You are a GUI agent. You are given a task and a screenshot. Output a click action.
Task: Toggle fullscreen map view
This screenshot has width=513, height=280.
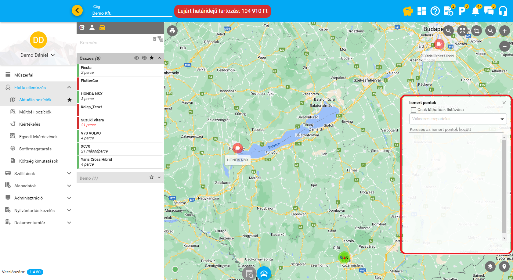462,31
